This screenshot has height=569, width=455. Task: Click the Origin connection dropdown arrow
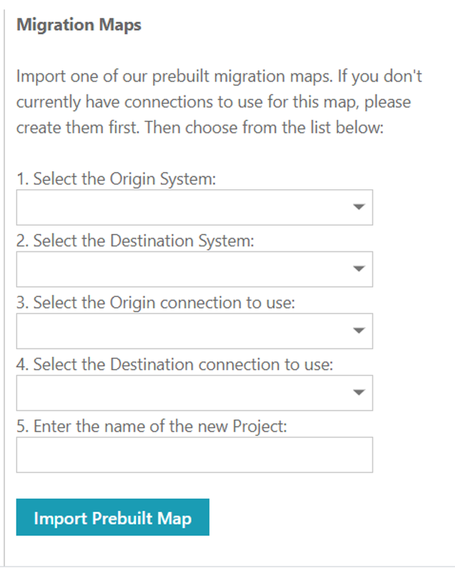tap(359, 331)
